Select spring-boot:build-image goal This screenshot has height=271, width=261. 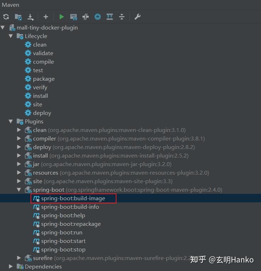point(73,198)
